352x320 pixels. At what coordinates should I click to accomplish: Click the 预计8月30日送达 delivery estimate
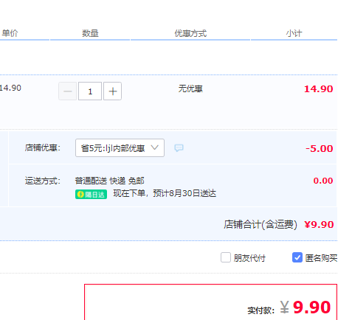(x=184, y=193)
